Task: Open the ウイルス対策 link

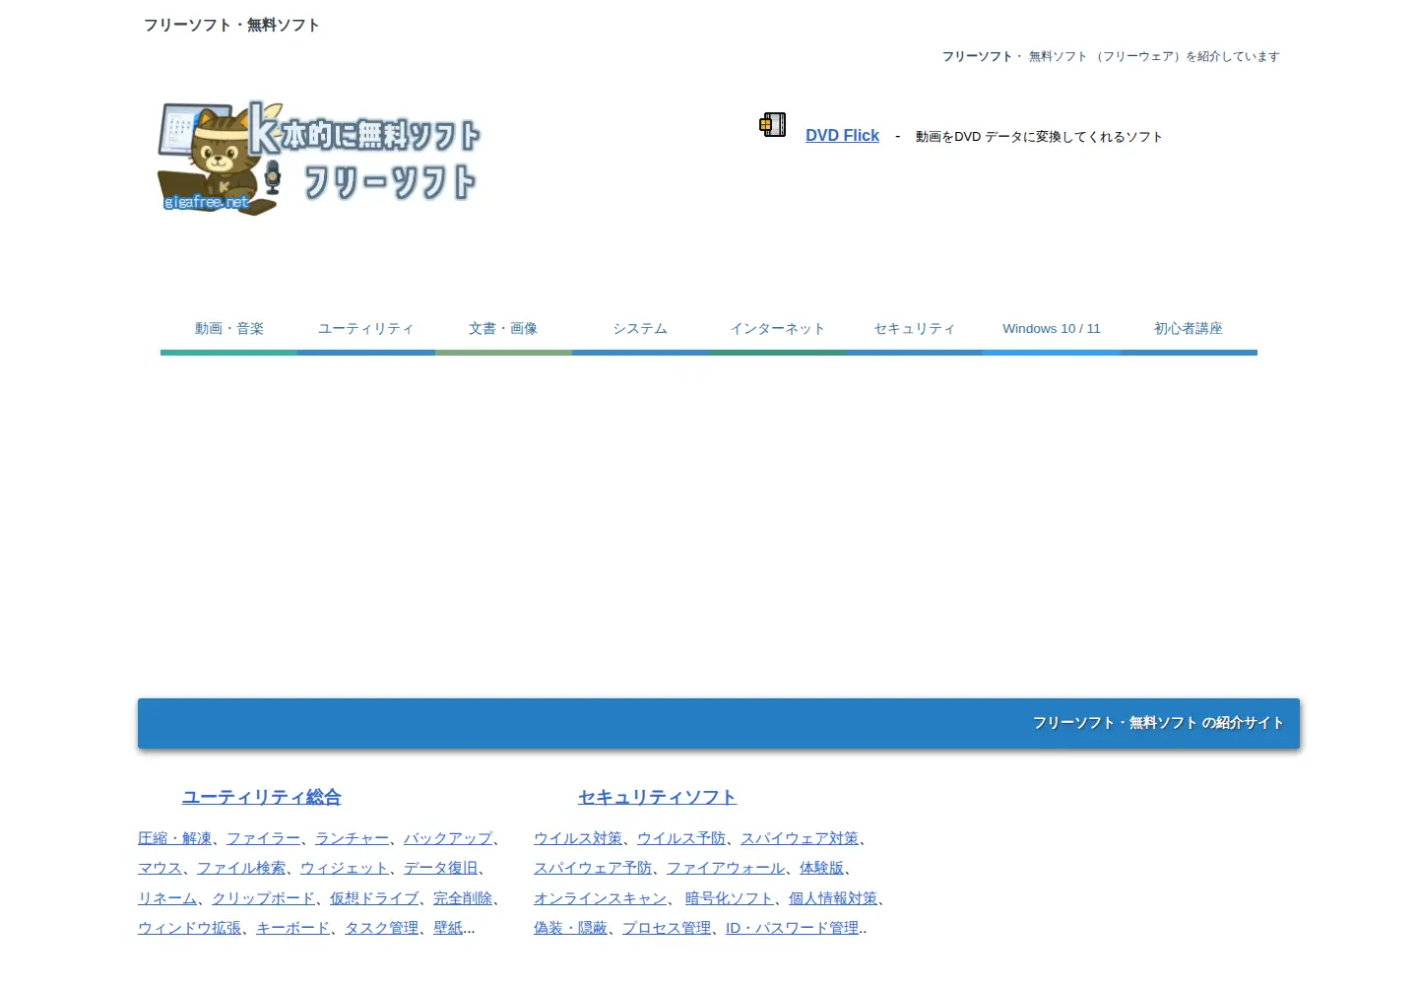Action: tap(578, 838)
